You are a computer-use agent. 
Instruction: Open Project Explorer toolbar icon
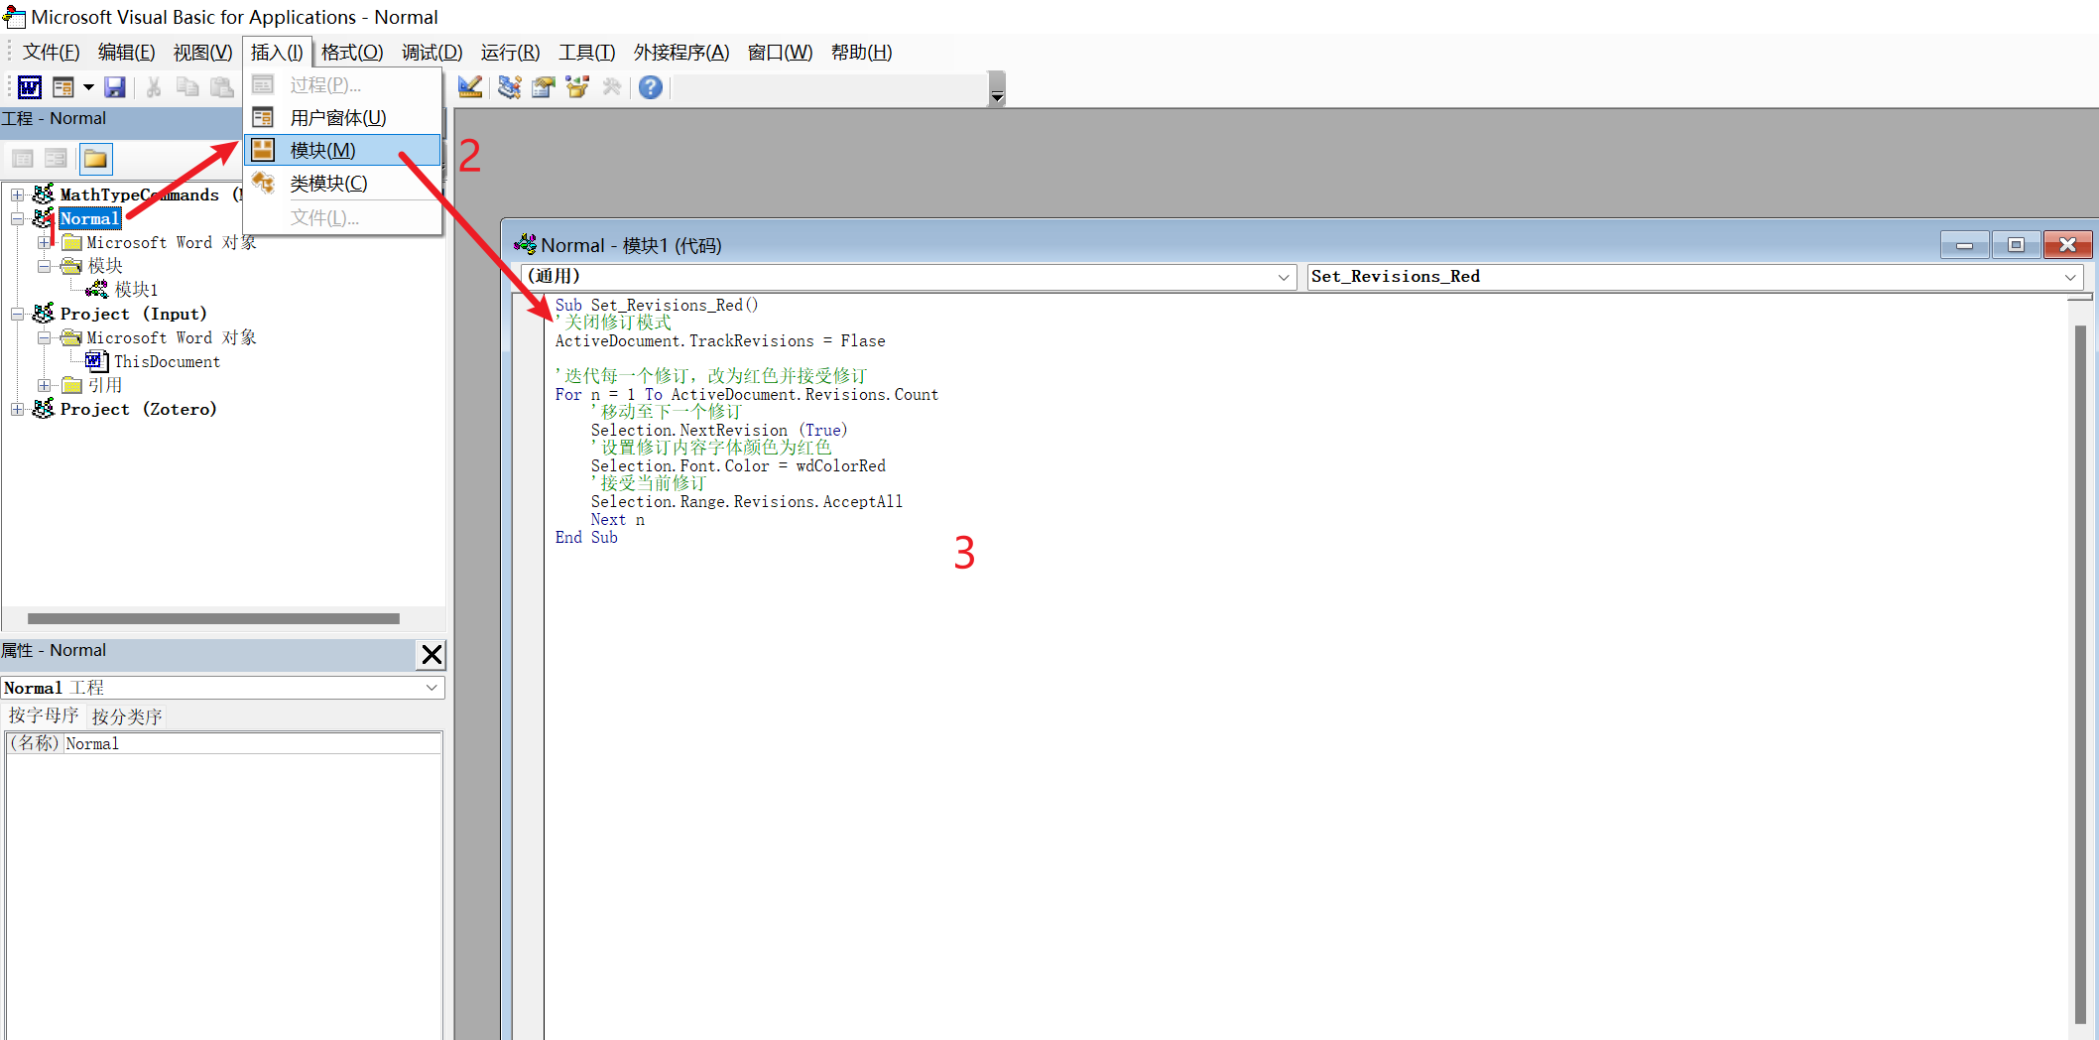point(509,87)
